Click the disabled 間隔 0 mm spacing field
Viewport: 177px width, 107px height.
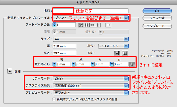coord(66,32)
